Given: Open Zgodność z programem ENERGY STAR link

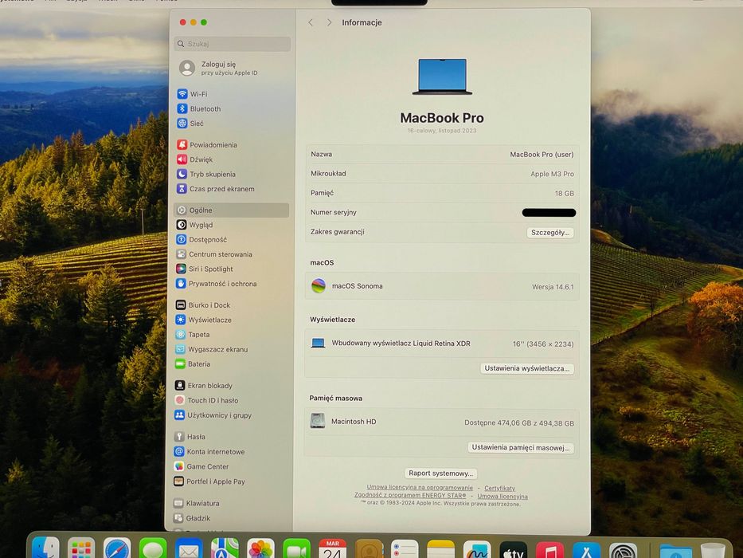Looking at the screenshot, I should 410,495.
